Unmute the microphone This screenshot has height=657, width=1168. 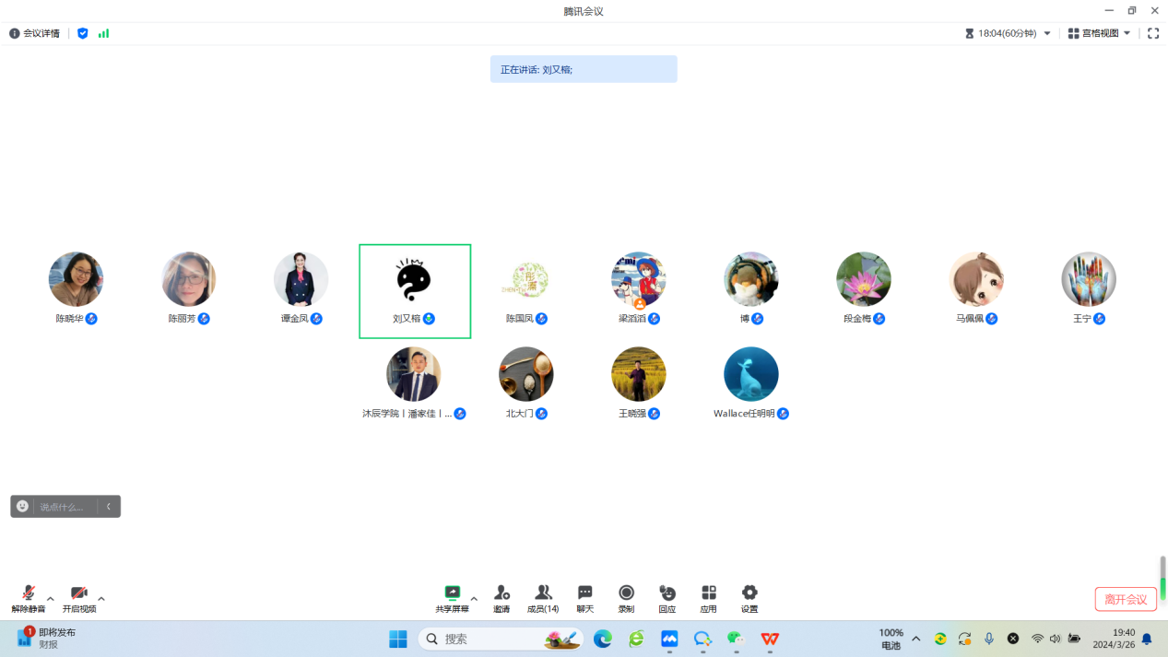(28, 593)
